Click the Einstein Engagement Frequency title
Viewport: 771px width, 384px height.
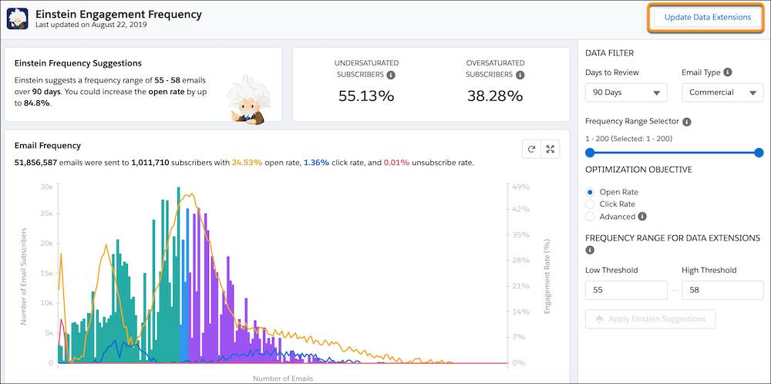pos(119,14)
